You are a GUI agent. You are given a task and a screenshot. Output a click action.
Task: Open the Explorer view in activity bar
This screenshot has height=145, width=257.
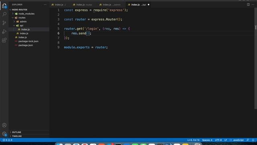(x=4, y=6)
